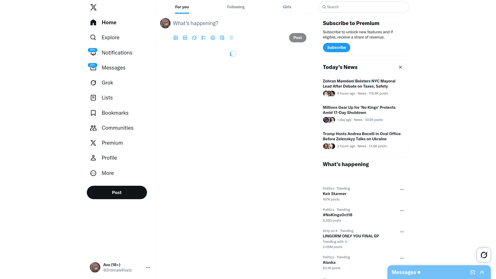Image resolution: width=496 pixels, height=279 pixels.
Task: Insert a GIF into the post
Action: pyautogui.click(x=185, y=38)
